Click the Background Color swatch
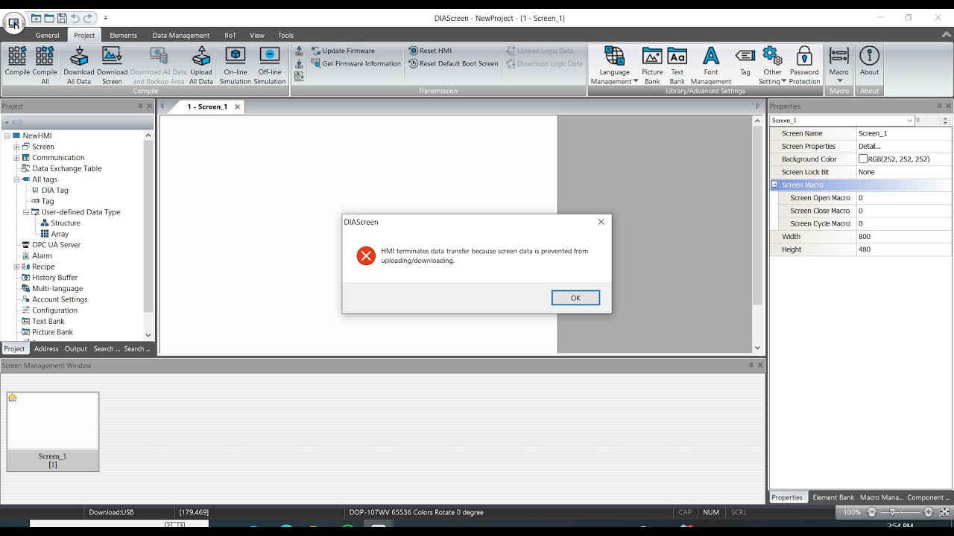This screenshot has height=536, width=954. (x=863, y=159)
